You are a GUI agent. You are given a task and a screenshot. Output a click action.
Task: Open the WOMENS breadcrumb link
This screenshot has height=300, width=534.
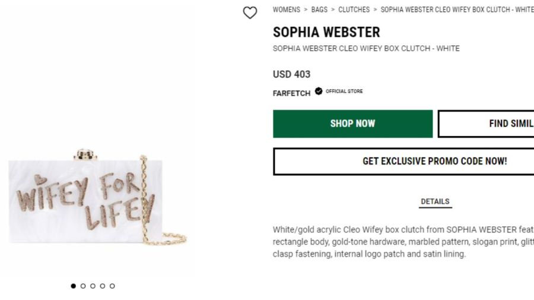click(x=287, y=10)
